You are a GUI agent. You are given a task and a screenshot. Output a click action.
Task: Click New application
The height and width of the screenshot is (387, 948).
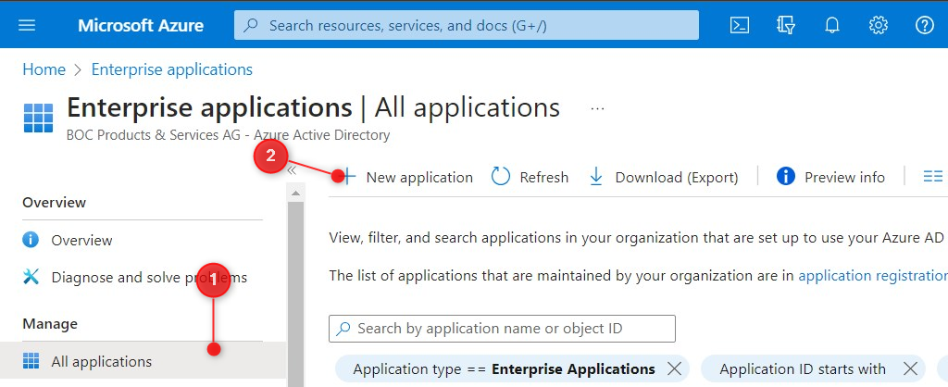407,177
